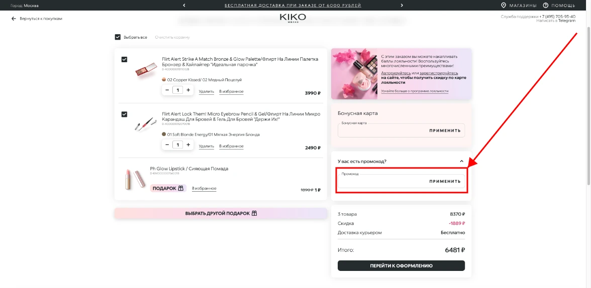Screen dimensions: 591x288
Task: Add Ph Glow Lipstick to В избранное
Action: pos(204,188)
